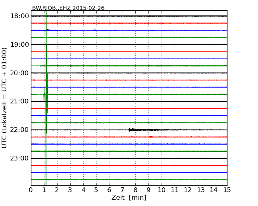Click the 19:00 time label
Image resolution: width=258 pixels, height=206 pixels.
(x=19, y=44)
